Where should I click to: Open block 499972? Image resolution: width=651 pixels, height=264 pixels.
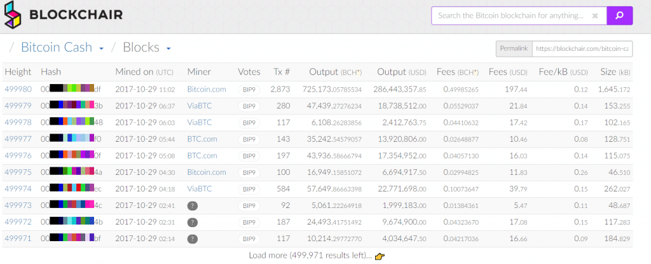tap(18, 222)
